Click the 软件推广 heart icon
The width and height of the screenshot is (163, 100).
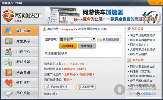pos(9,83)
